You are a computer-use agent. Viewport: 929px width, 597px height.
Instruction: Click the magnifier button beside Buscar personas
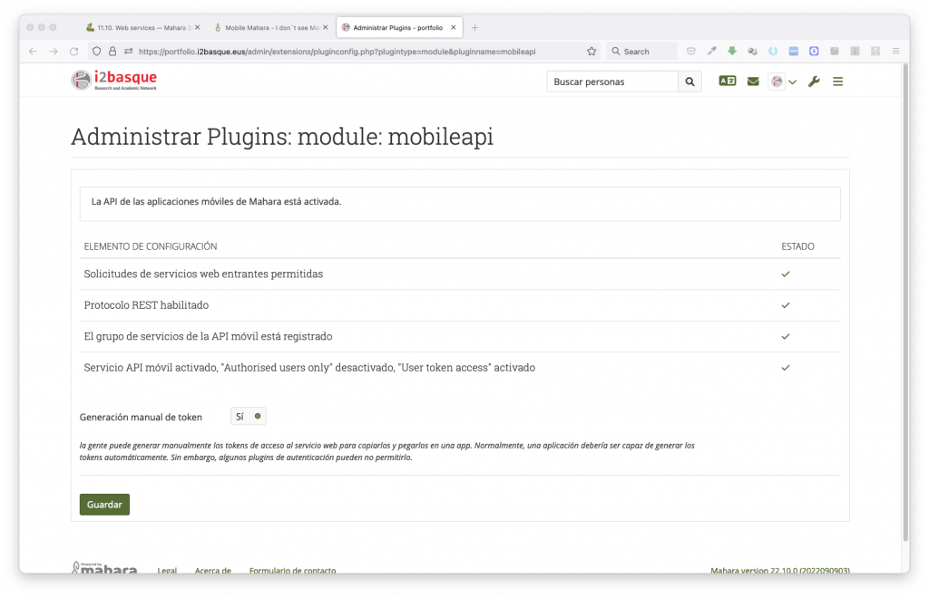(x=690, y=82)
